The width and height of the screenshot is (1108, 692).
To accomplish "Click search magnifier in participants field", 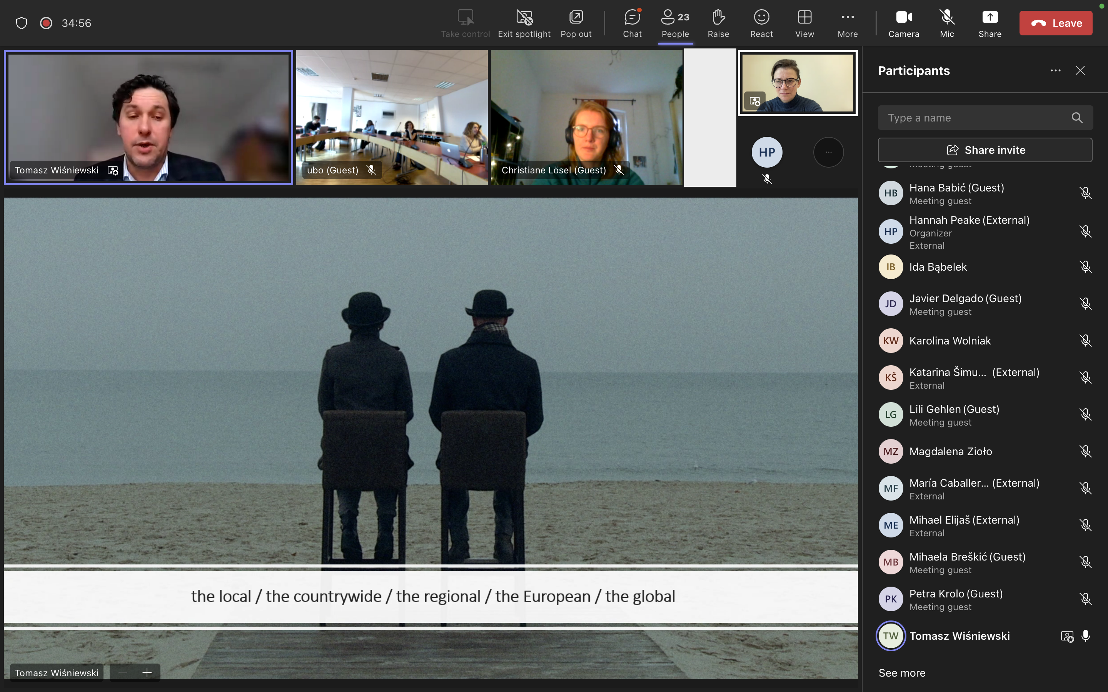I will [x=1077, y=118].
